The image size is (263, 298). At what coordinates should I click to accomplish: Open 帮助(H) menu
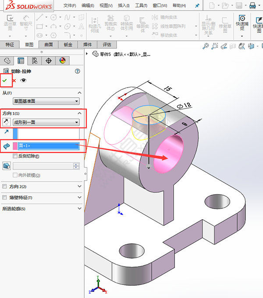click(x=179, y=6)
